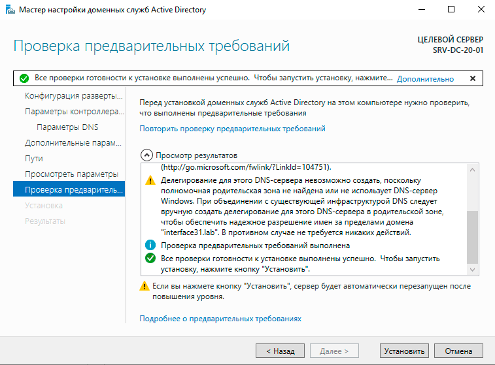Click the "< Назад" button
The image size is (495, 365).
click(280, 351)
